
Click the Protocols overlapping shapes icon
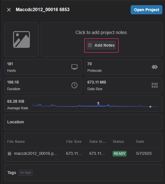point(155,67)
